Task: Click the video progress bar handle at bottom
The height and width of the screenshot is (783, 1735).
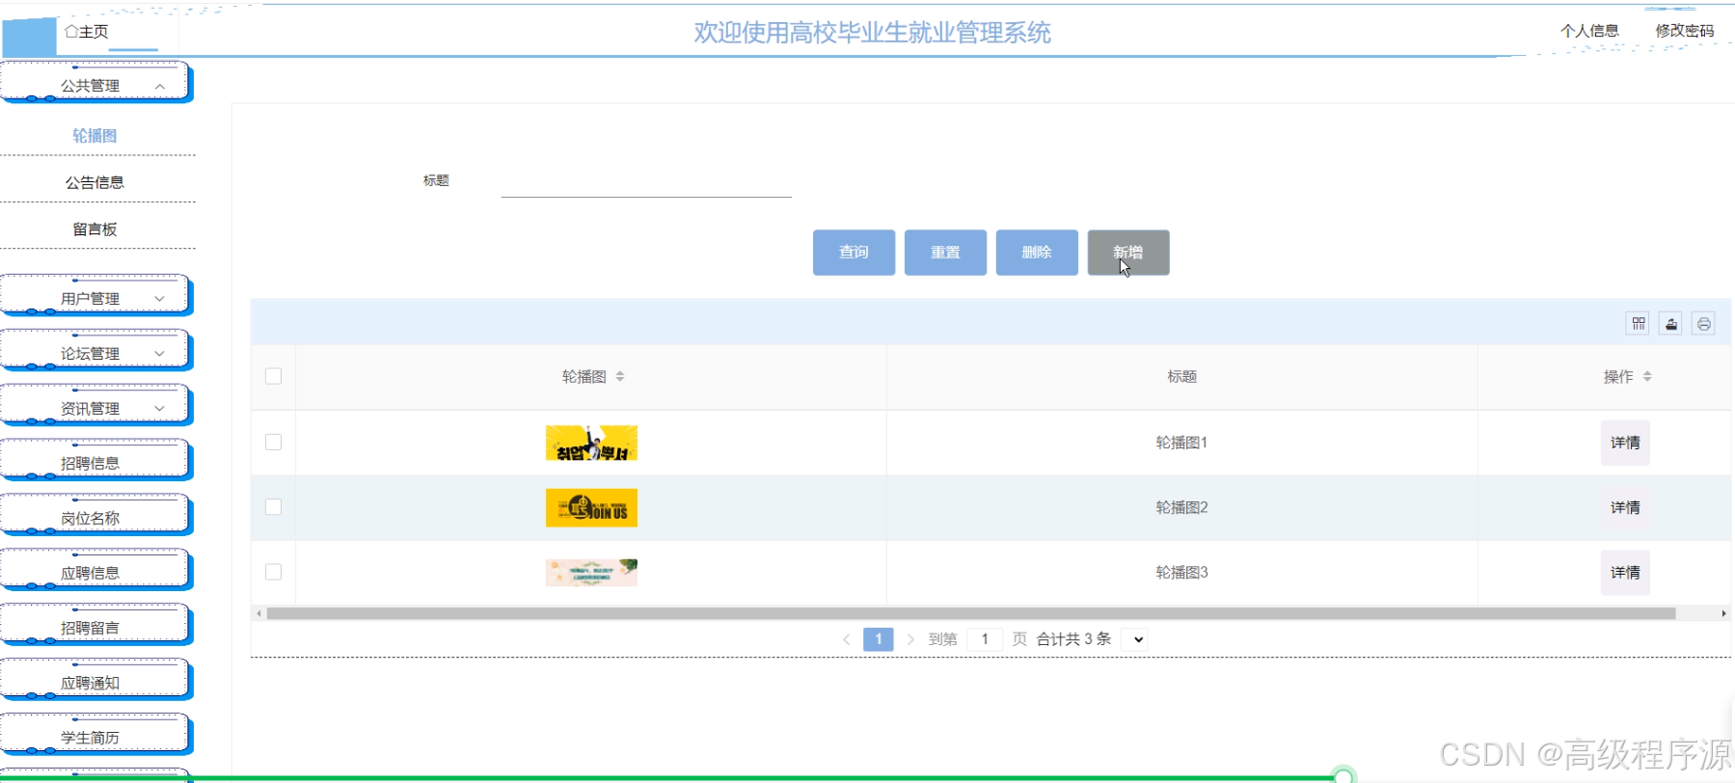Action: [1343, 776]
